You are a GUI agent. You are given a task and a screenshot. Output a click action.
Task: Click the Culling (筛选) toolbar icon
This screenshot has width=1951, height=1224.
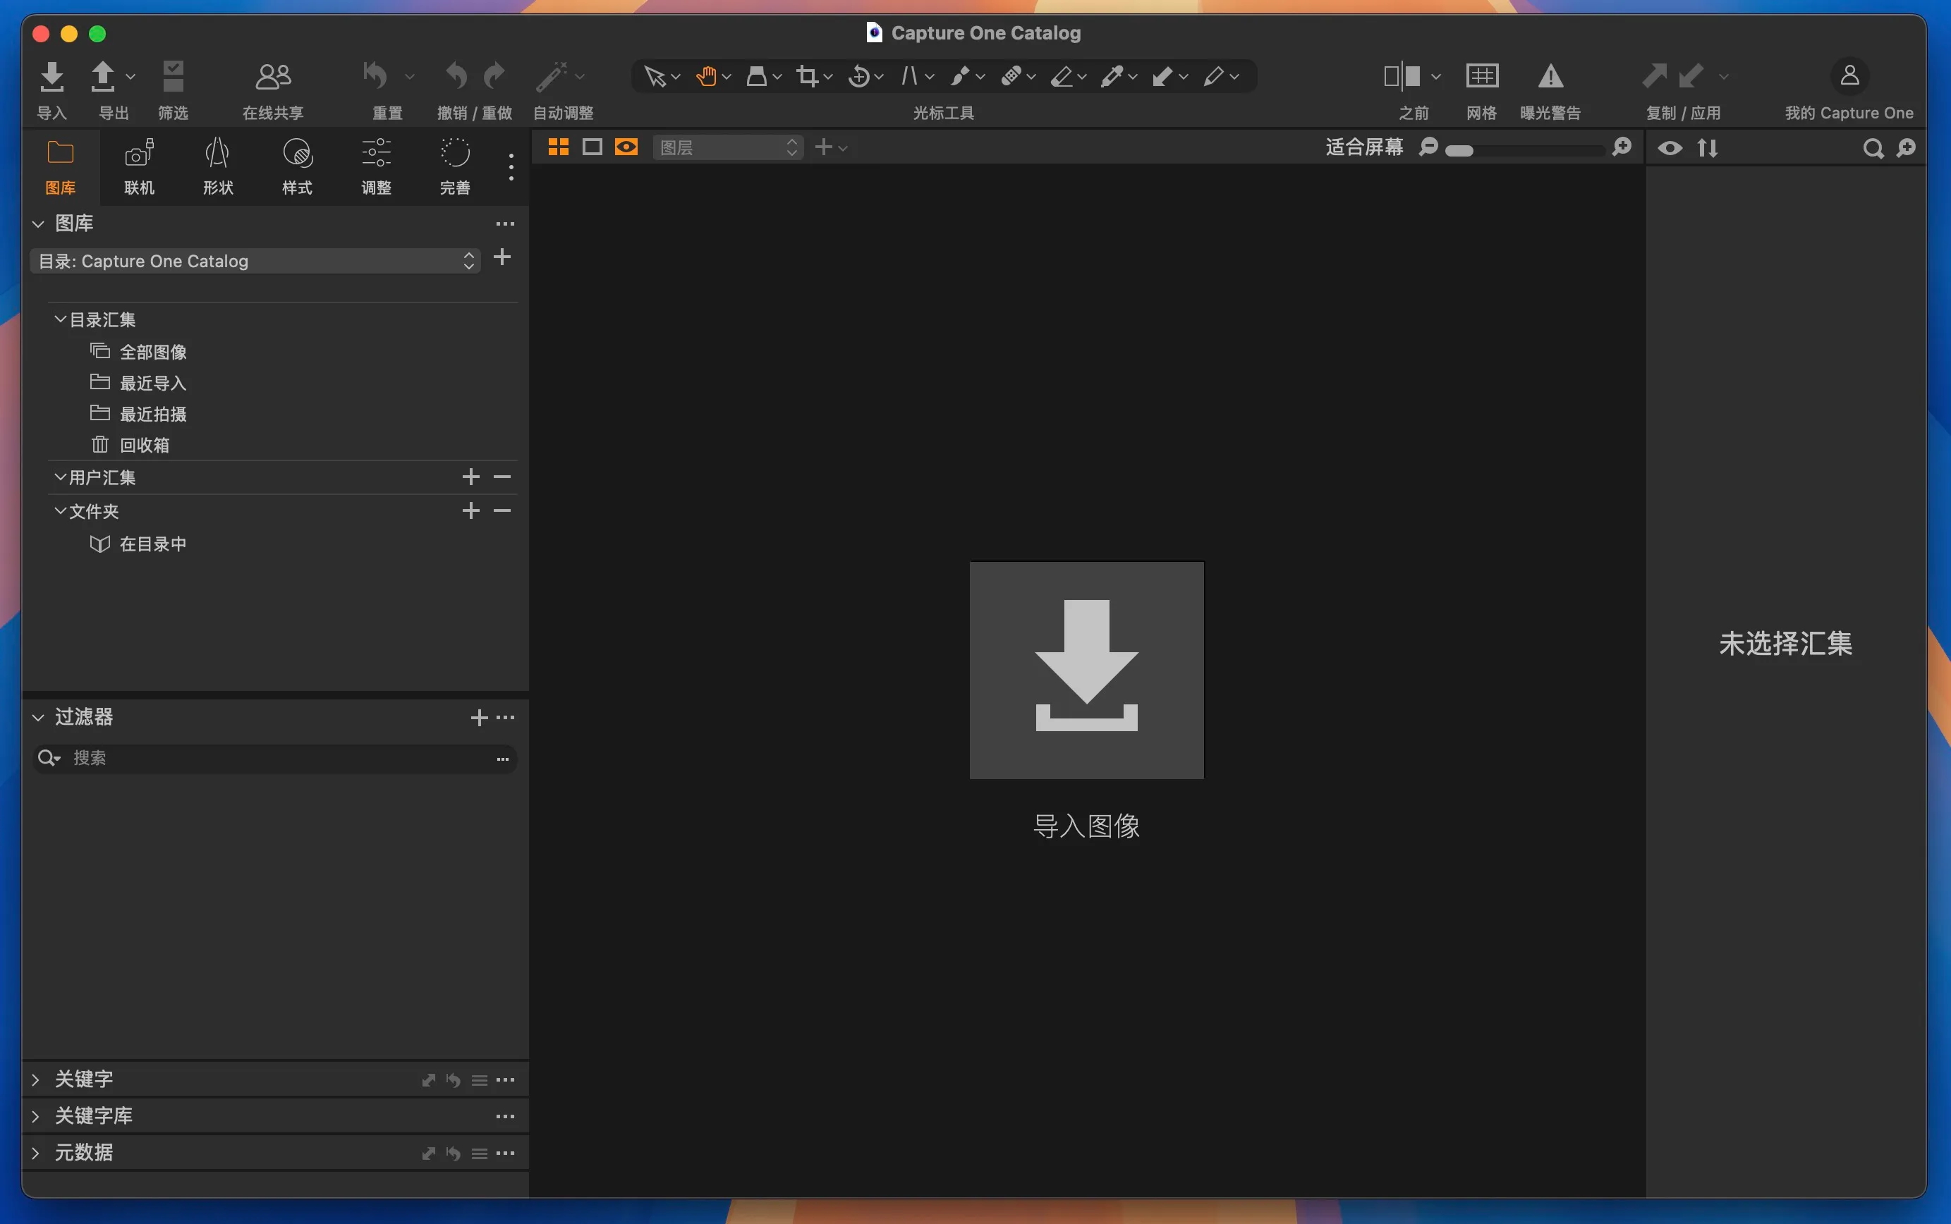coord(173,77)
